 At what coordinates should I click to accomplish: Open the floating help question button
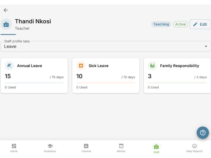coord(203,133)
